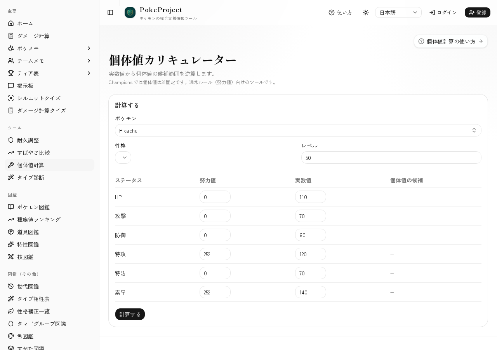Toggle light/dark theme sun icon
The width and height of the screenshot is (497, 350).
point(366,12)
